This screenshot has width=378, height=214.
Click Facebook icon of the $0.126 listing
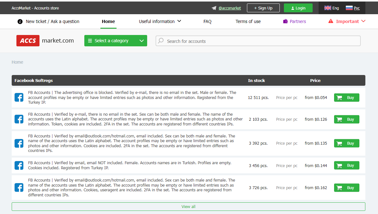click(x=19, y=119)
